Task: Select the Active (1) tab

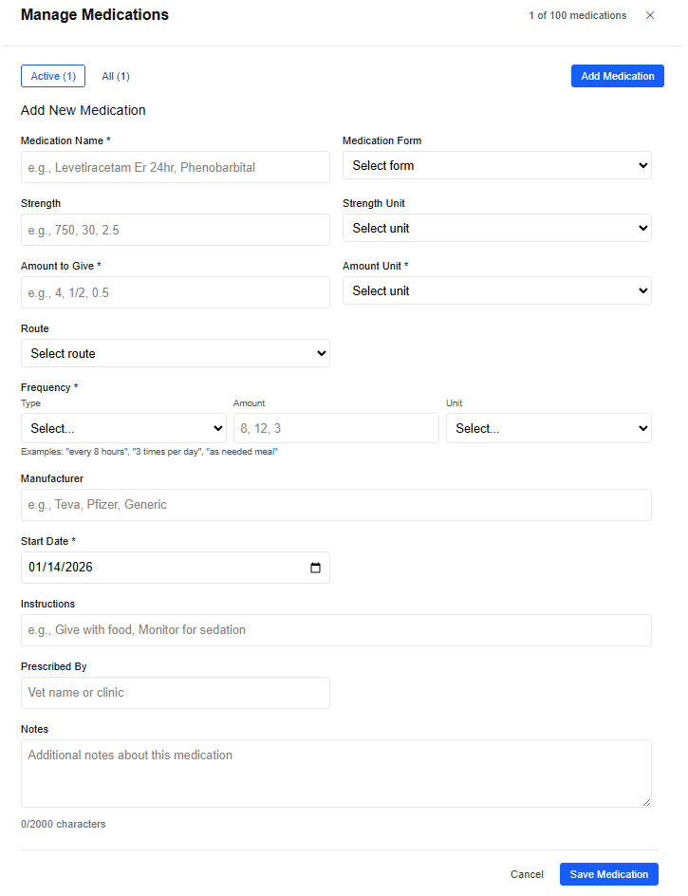Action: (x=52, y=76)
